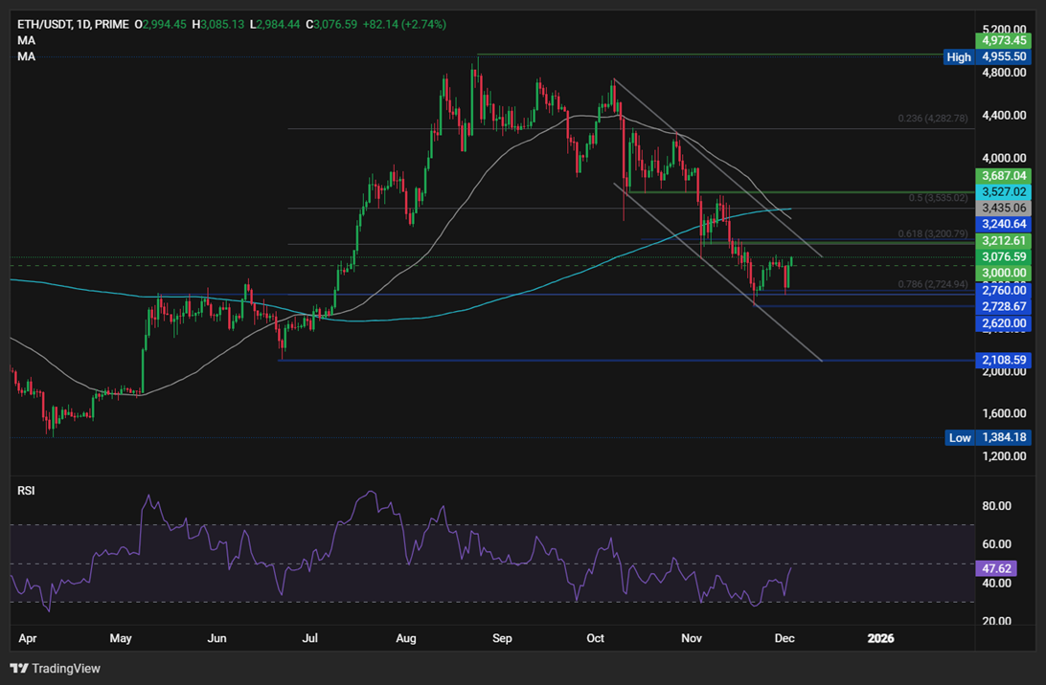The image size is (1046, 685).
Task: Click the cyan 3,527.02 price label
Action: pos(1004,191)
